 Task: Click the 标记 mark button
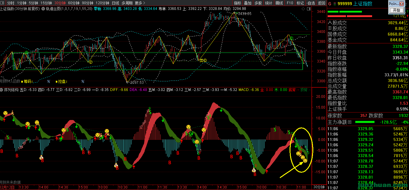click(300, 3)
